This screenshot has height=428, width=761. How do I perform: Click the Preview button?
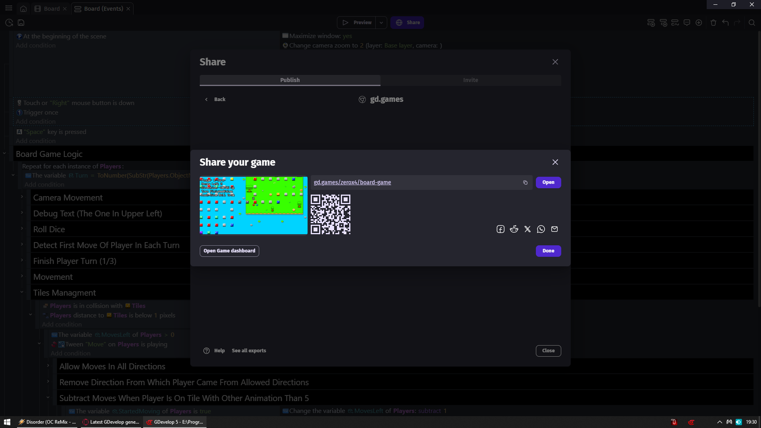click(357, 23)
